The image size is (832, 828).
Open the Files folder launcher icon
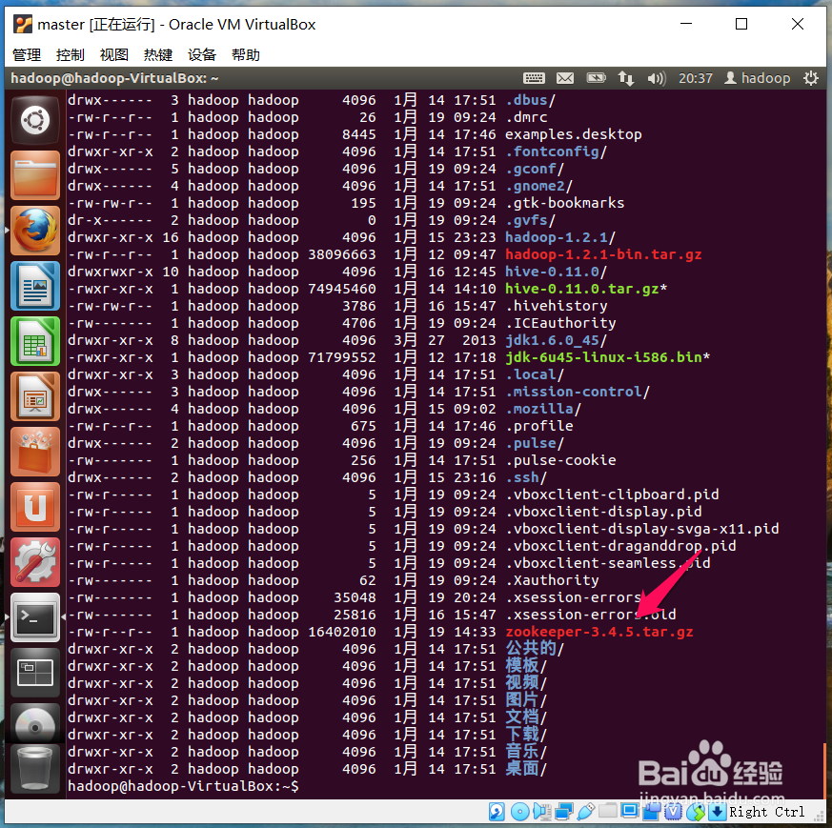35,175
